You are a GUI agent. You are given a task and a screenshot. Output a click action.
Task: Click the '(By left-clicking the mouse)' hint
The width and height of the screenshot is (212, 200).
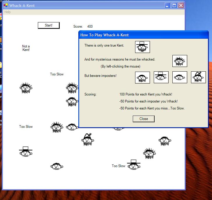pos(121,66)
